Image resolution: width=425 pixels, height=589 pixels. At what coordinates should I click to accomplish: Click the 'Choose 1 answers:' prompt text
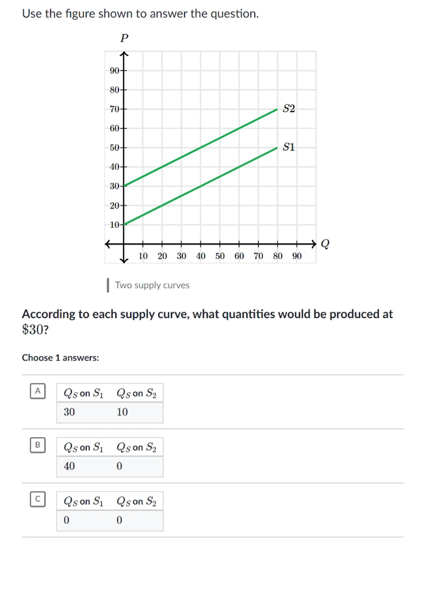tap(61, 358)
